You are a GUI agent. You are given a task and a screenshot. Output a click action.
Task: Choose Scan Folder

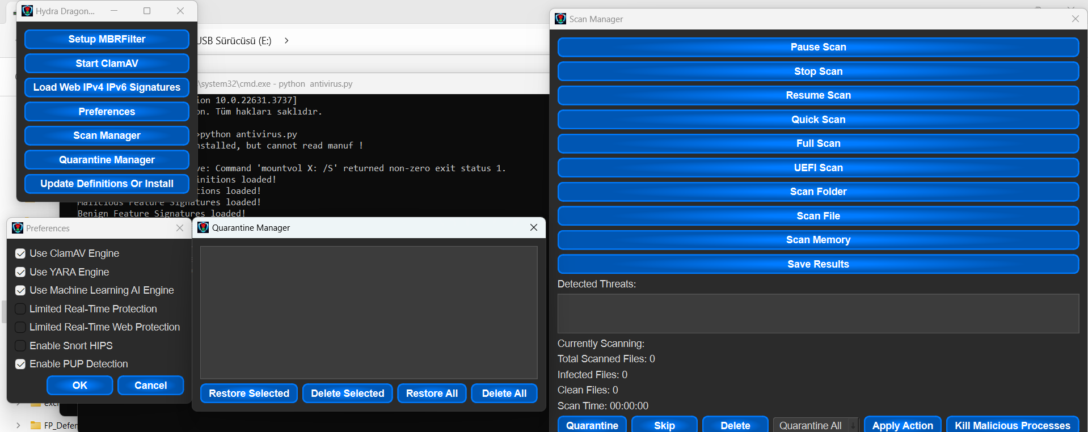[x=818, y=192]
